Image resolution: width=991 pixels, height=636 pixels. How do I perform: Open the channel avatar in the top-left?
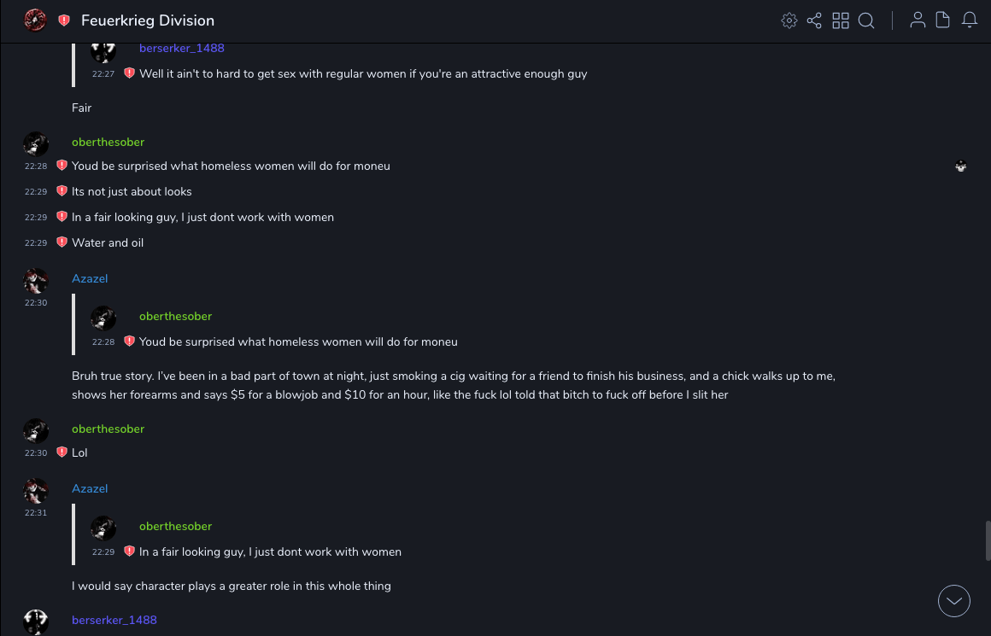(x=35, y=20)
